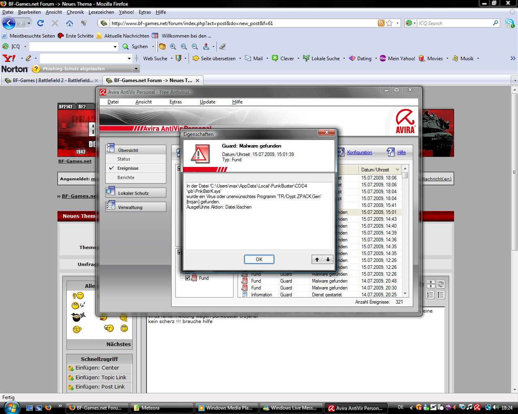Open Avira Ansicht menu

click(x=144, y=102)
